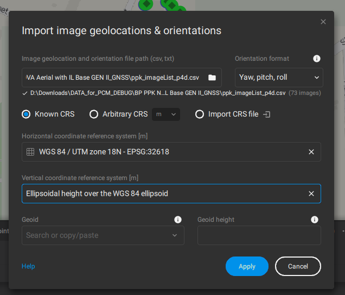
Task: Click the grid icon beside WGS 84 / UTM
Action: (30, 152)
